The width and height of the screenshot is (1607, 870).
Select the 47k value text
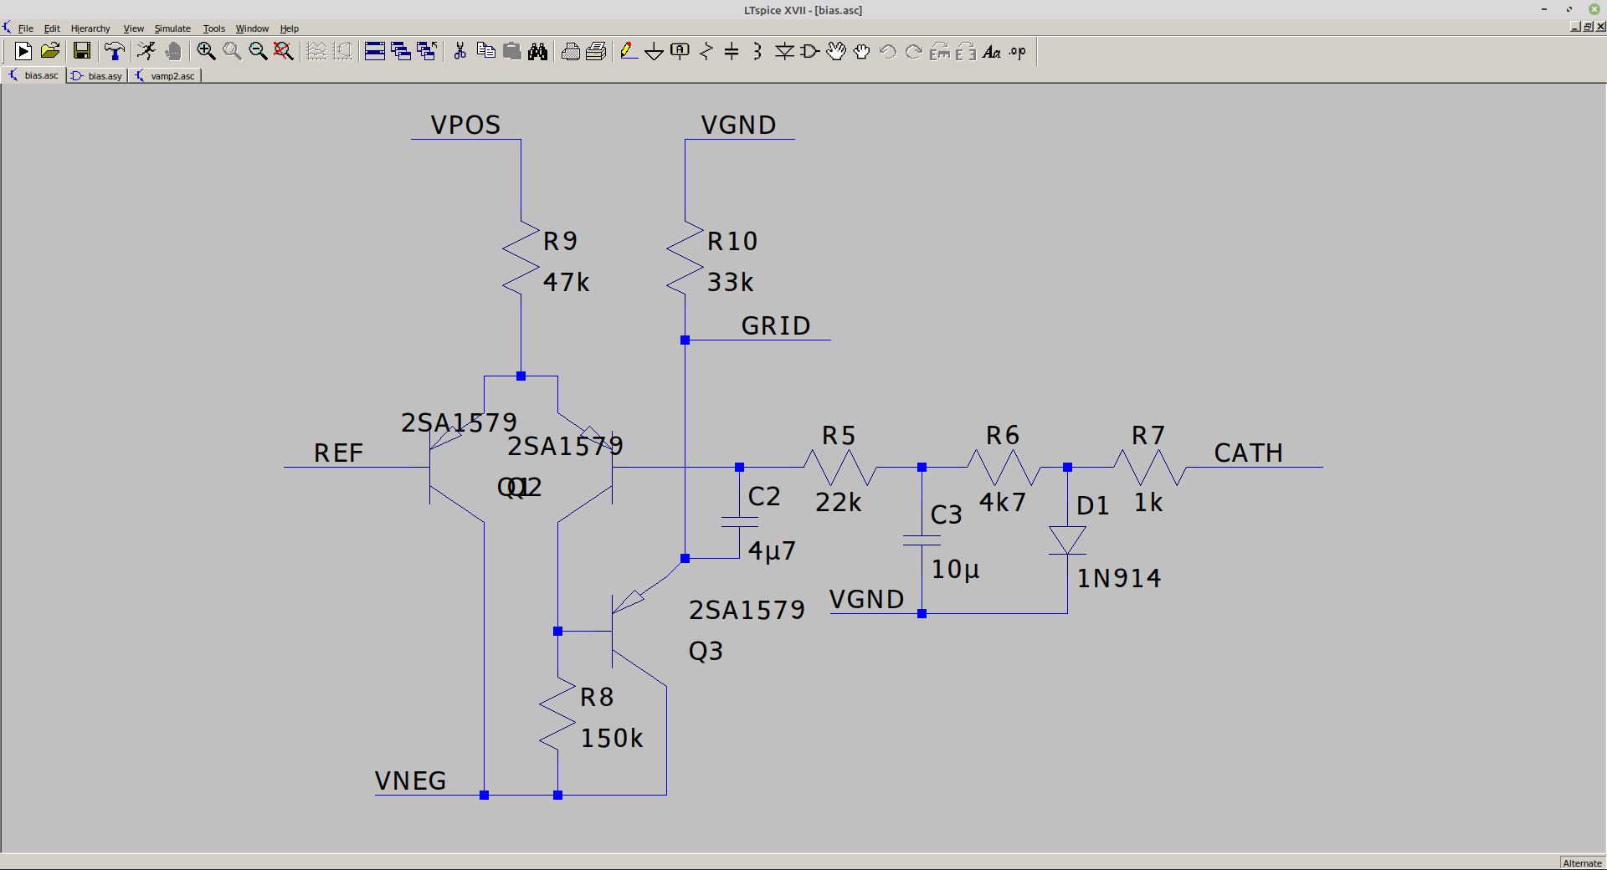pos(566,282)
